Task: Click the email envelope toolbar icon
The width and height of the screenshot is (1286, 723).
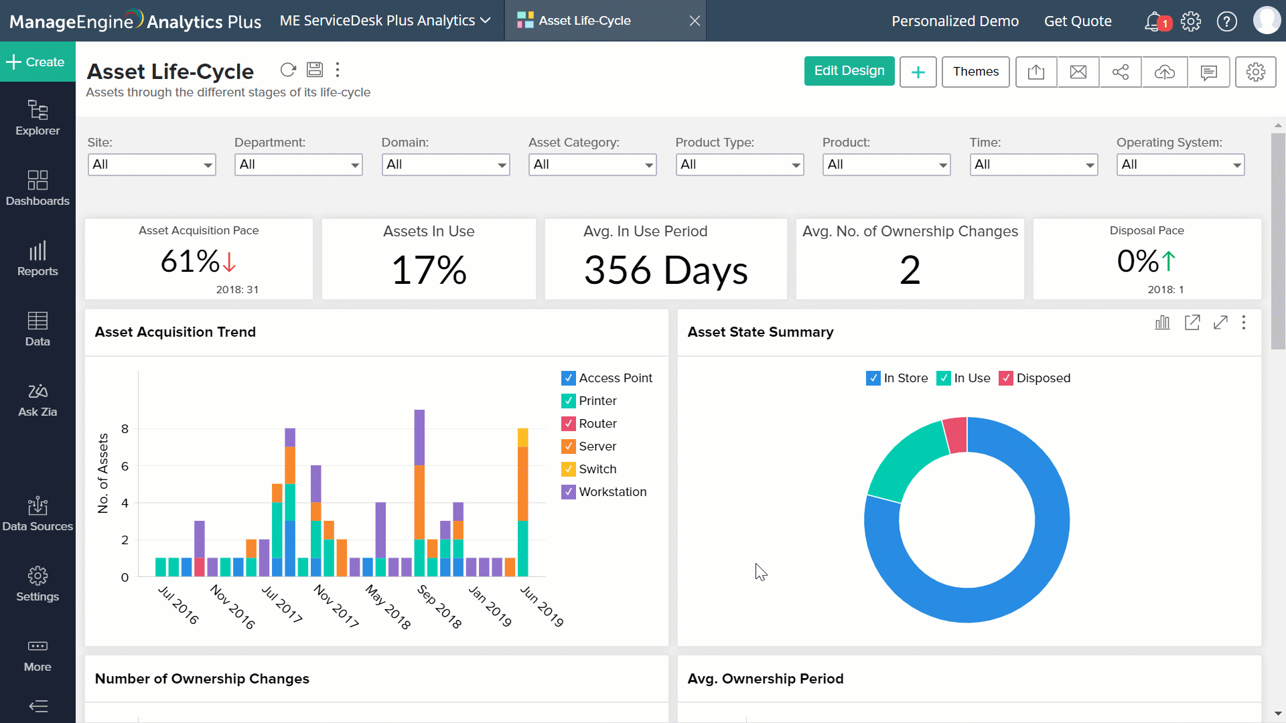Action: (1078, 72)
